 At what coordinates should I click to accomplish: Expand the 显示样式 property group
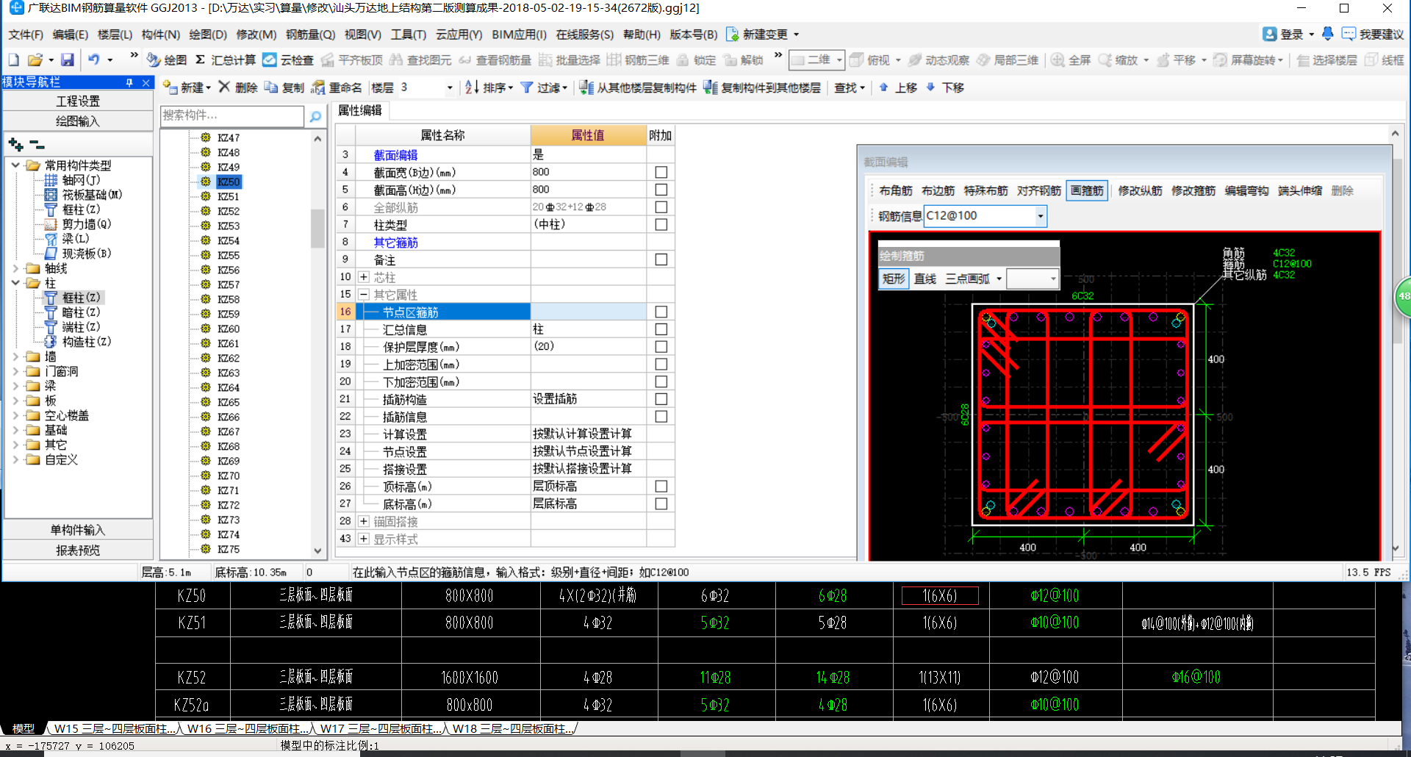click(363, 539)
